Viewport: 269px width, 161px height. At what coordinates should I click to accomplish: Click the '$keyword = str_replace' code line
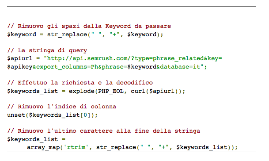tap(85, 34)
